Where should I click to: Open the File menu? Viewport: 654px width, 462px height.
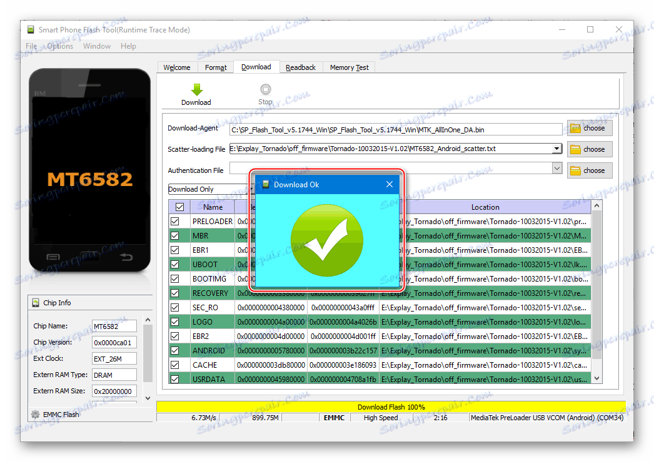(x=31, y=46)
